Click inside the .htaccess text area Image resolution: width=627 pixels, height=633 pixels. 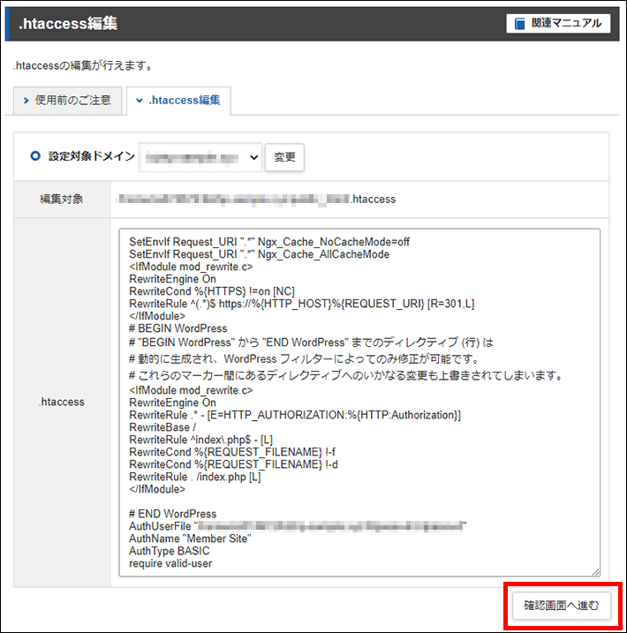(359, 403)
